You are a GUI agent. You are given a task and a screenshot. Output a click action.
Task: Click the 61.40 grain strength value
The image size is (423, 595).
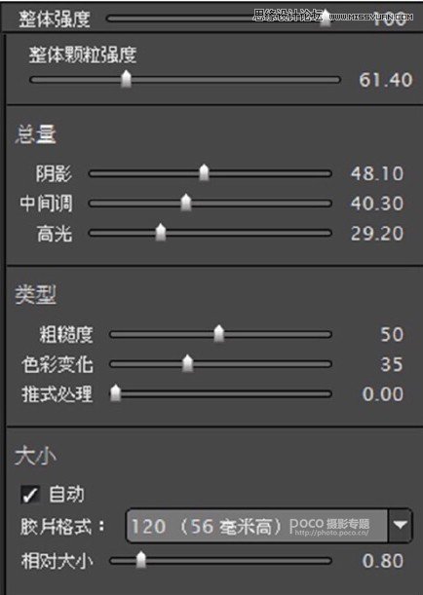pos(385,80)
